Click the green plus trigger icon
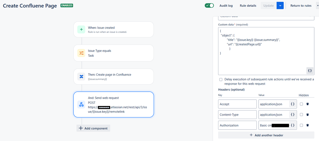 pyautogui.click(x=81, y=29)
